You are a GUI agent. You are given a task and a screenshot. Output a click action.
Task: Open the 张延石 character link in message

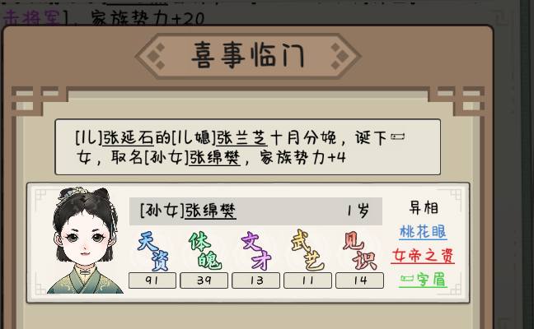(x=129, y=137)
